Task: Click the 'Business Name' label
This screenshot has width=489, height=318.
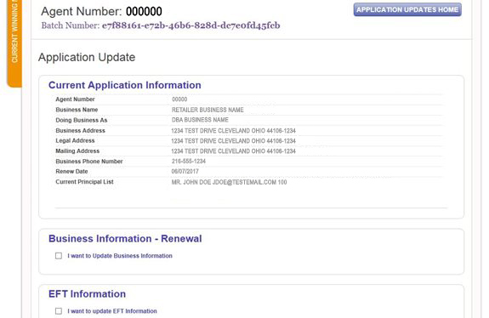Action: coord(77,110)
